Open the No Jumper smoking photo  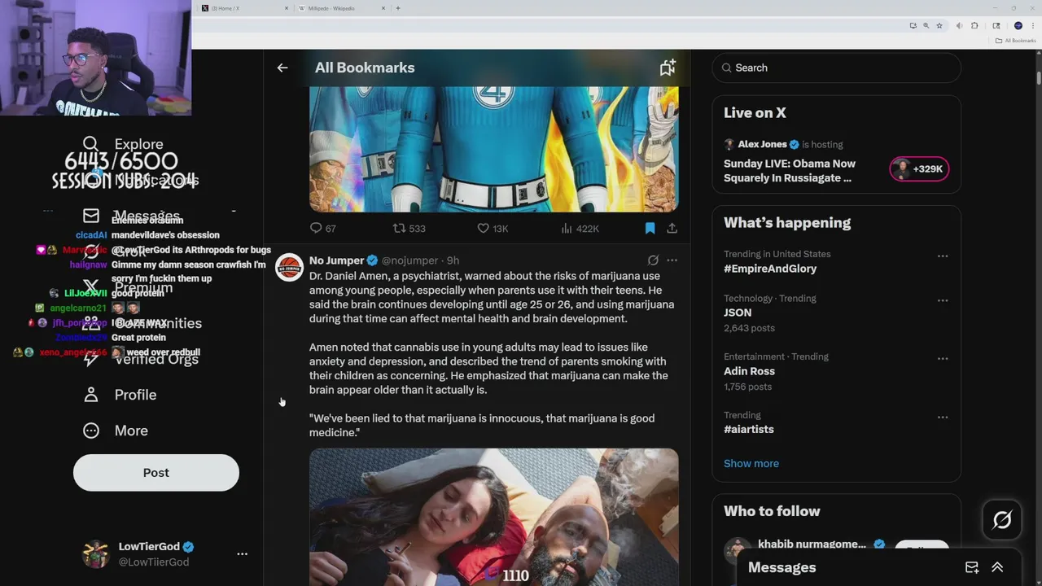point(493,517)
